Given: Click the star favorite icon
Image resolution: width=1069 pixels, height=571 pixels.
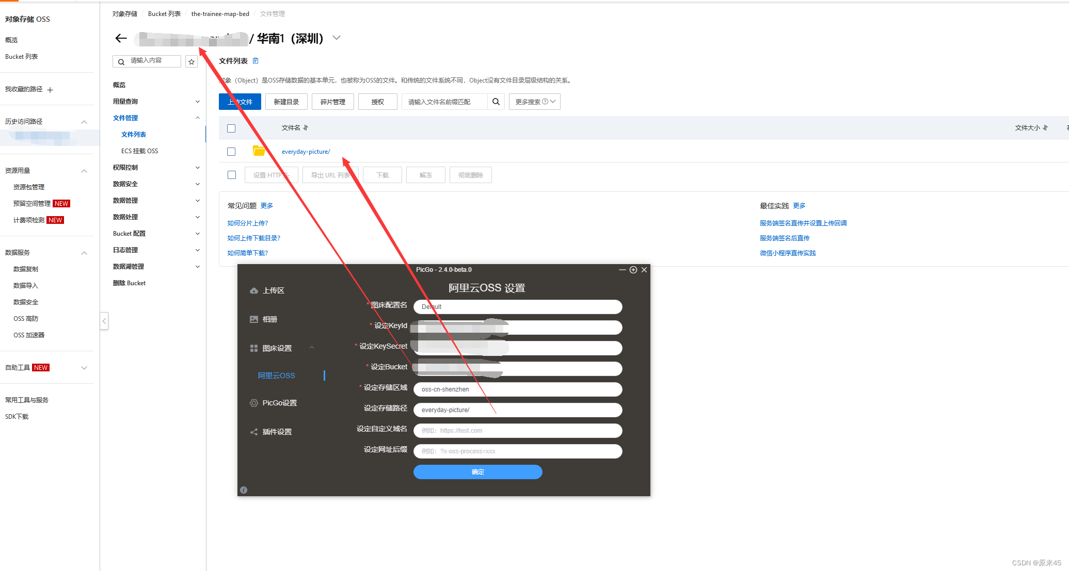Looking at the screenshot, I should pyautogui.click(x=192, y=62).
